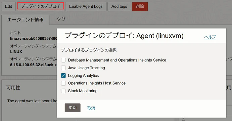The image size is (232, 121).
Task: Click the red 削除 button
Action: point(140,6)
